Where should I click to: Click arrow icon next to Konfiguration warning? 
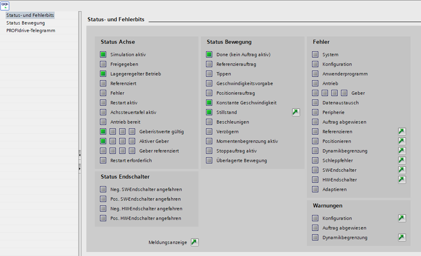402,218
